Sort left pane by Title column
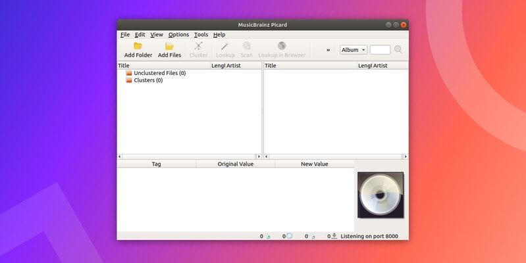Screen dimensions: 526x263 [164, 66]
